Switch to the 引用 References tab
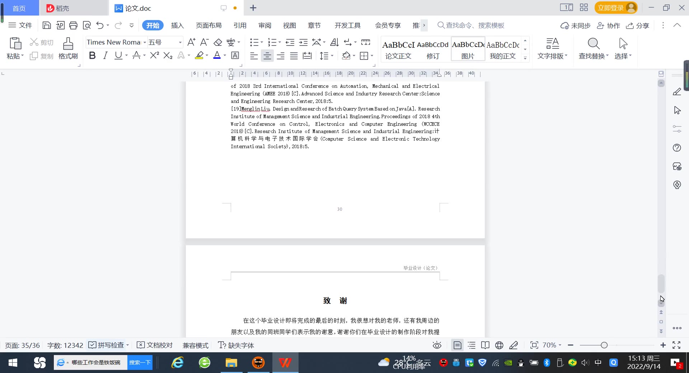This screenshot has width=689, height=373. 240,25
